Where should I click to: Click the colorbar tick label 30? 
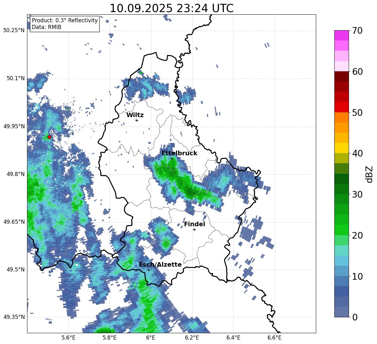pos(357,194)
